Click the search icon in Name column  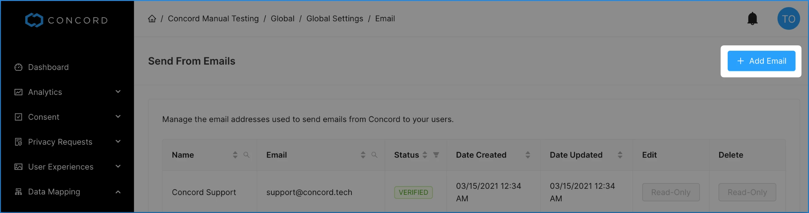(x=247, y=155)
